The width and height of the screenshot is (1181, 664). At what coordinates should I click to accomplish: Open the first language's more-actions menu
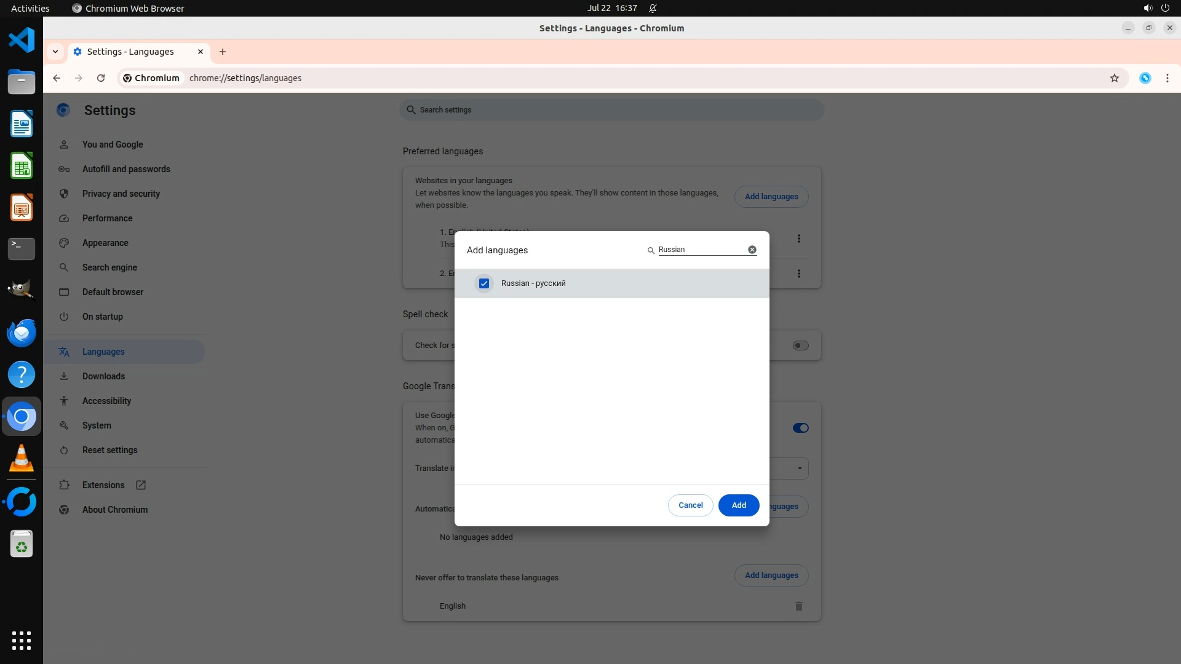pos(798,239)
